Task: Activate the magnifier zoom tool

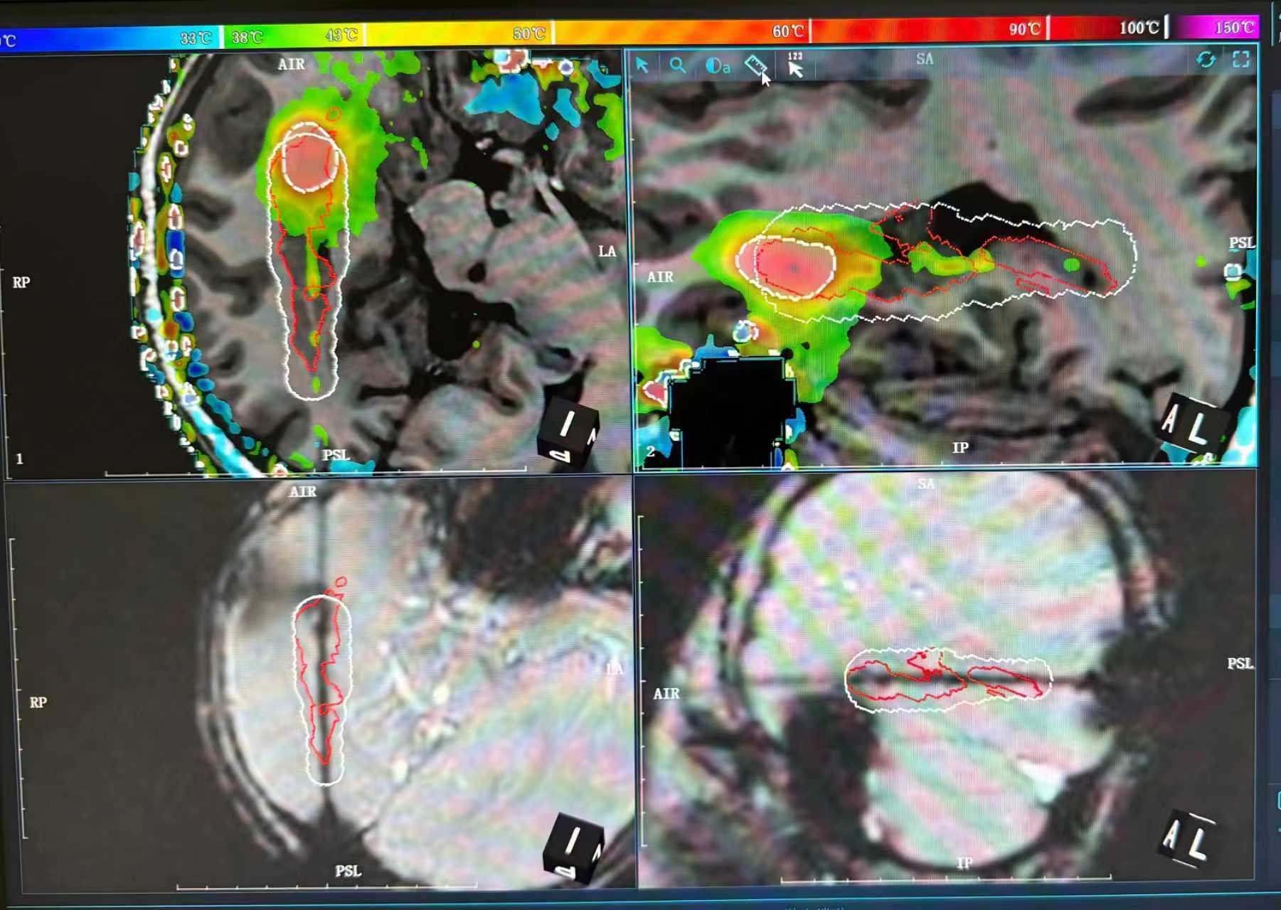Action: tap(678, 65)
